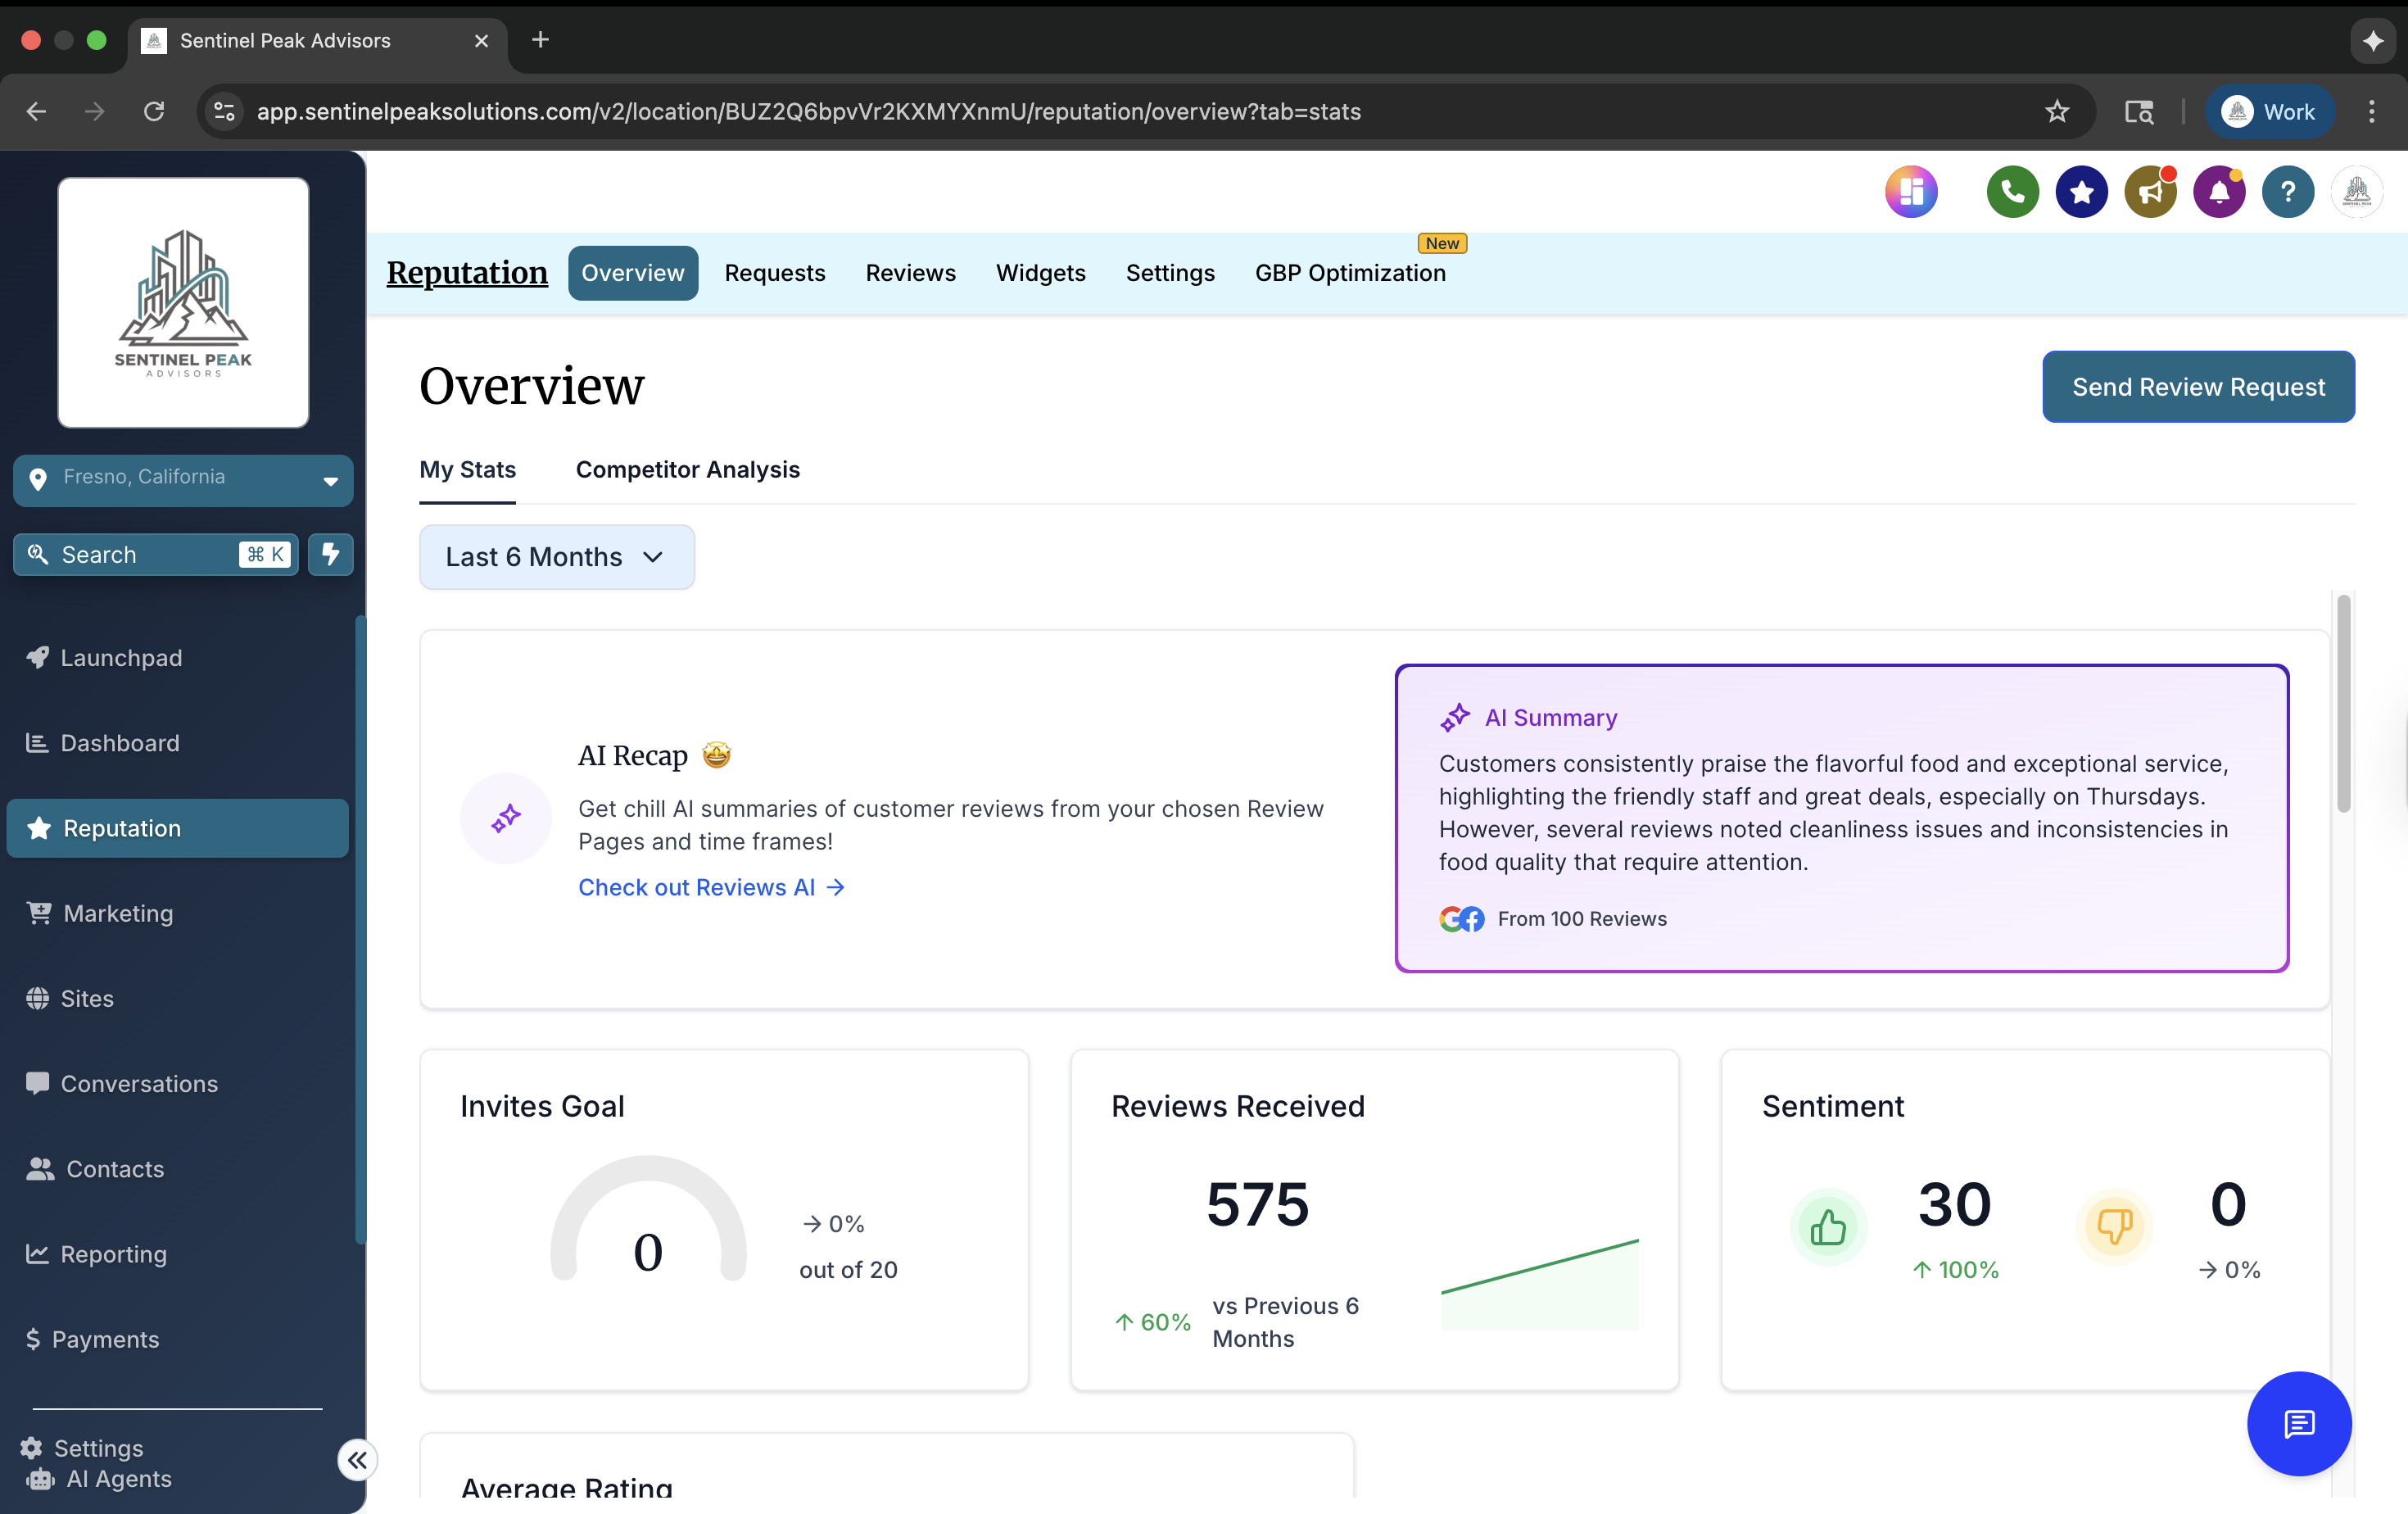Open Conversations from the sidebar
The height and width of the screenshot is (1514, 2408).
(x=139, y=1083)
